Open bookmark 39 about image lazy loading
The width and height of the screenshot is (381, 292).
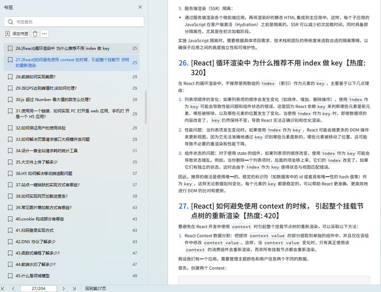(71, 208)
